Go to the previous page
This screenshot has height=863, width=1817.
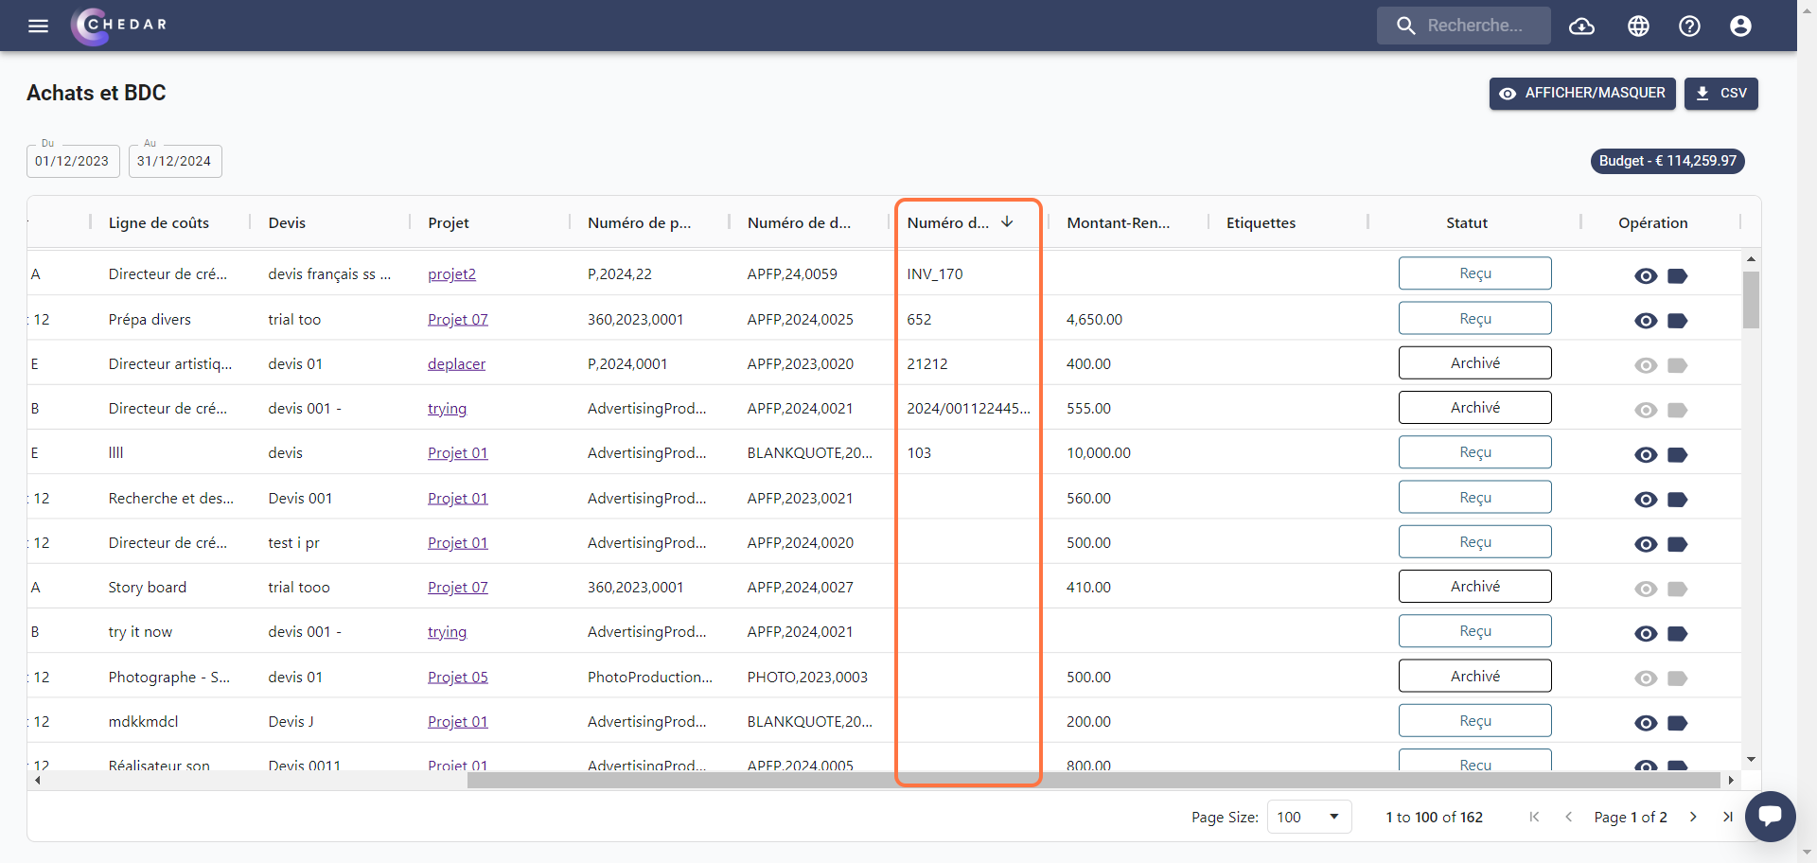1568,817
